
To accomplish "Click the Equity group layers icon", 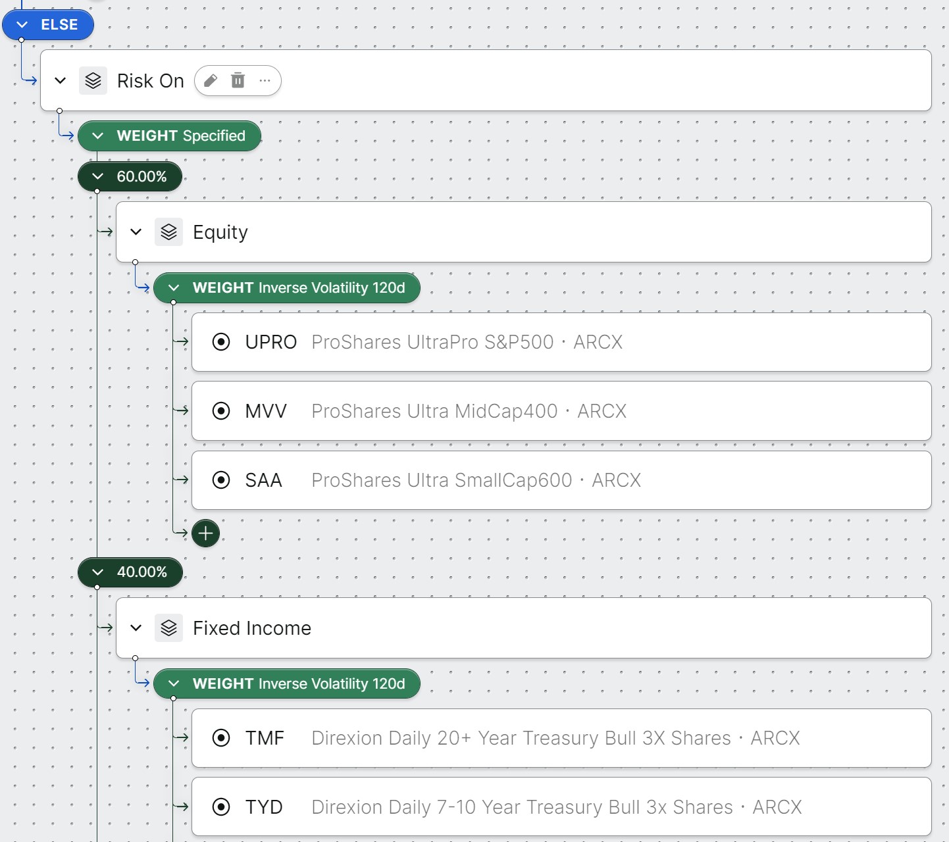I will coord(169,232).
